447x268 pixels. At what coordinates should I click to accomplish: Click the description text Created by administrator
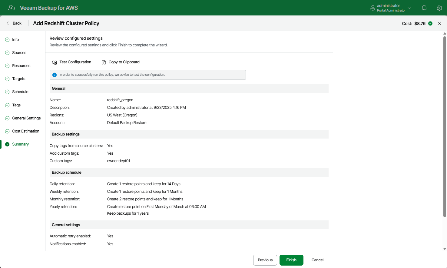pos(147,108)
